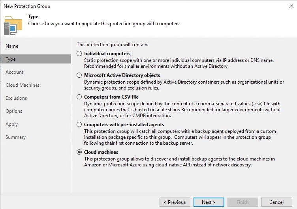Viewport: 297px width, 209px height.
Task: Switch to the Options step
Action: (14, 111)
